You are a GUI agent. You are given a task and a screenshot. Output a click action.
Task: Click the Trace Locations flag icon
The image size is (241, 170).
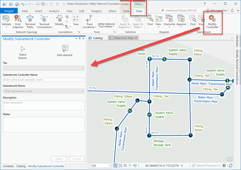89,19
